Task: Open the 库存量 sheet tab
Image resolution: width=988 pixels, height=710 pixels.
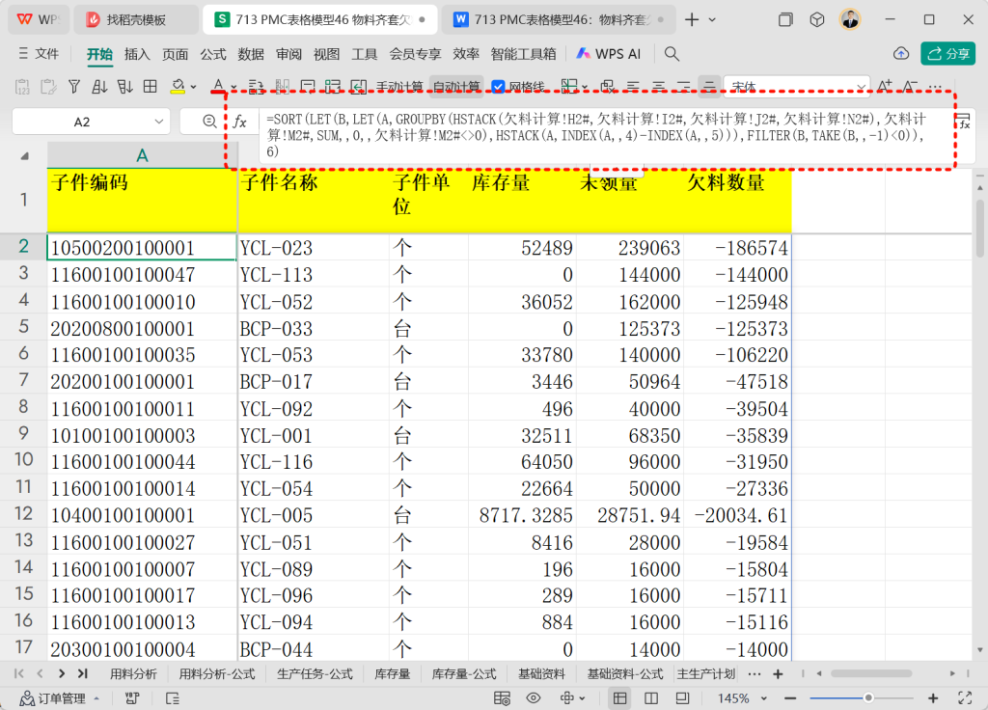Action: [393, 674]
